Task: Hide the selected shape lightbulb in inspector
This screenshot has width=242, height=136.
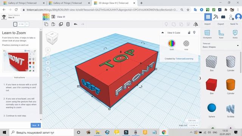Action: [194, 32]
